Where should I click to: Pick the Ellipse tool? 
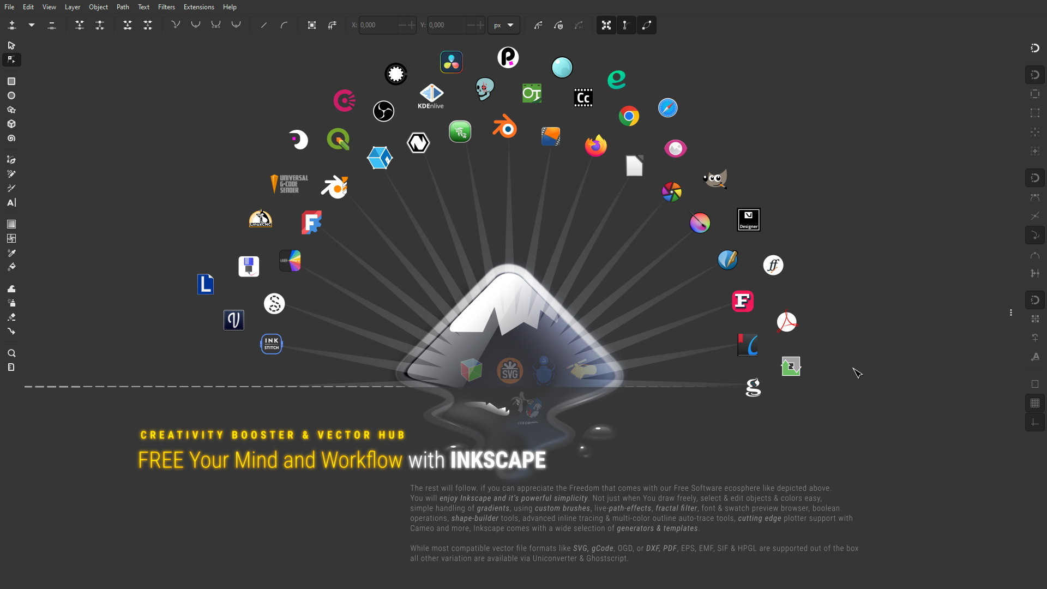[x=11, y=95]
